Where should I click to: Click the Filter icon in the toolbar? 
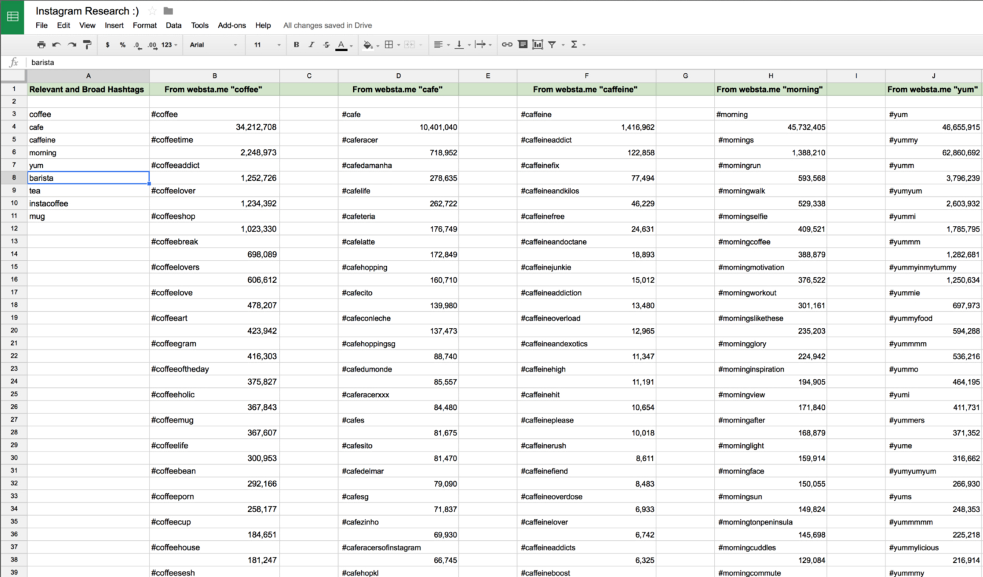[553, 45]
